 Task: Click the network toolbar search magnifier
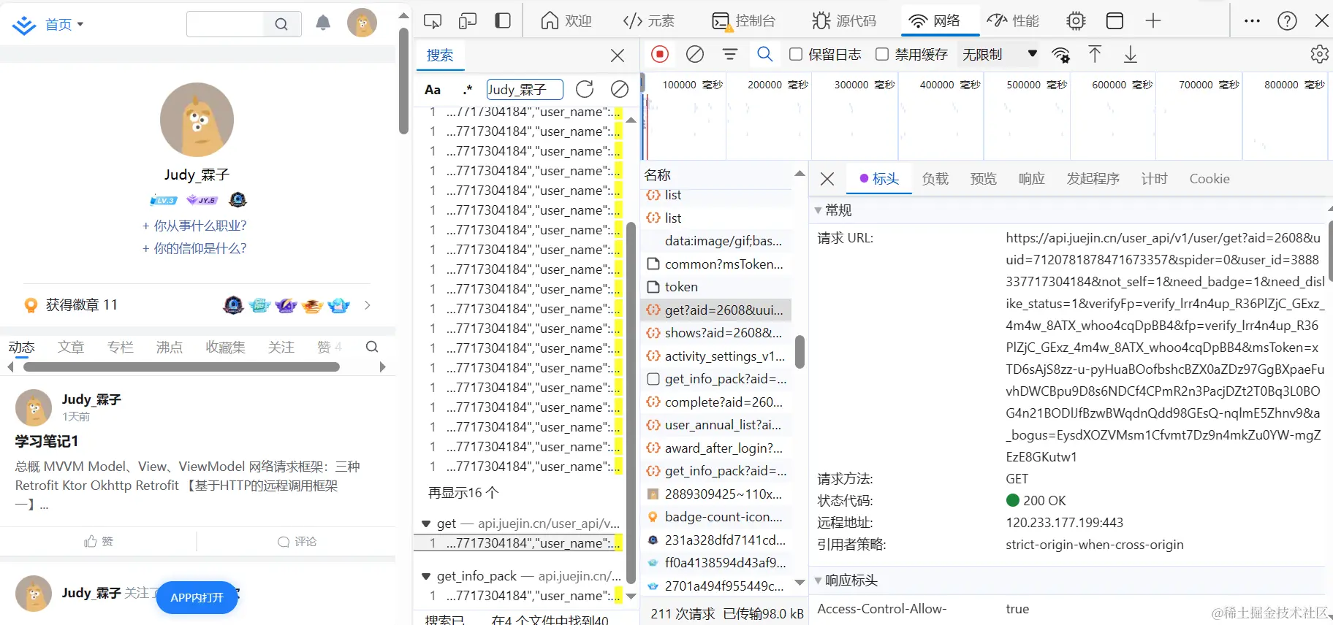[765, 54]
